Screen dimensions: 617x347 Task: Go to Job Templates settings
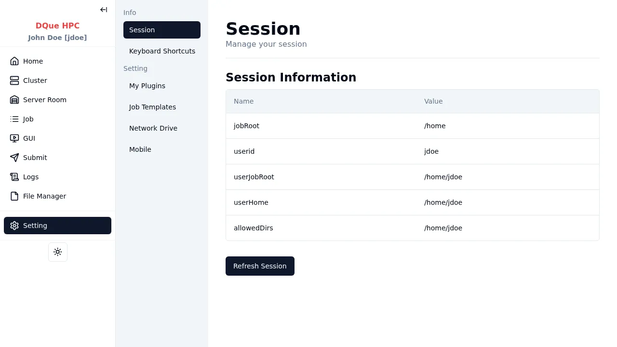[x=152, y=107]
